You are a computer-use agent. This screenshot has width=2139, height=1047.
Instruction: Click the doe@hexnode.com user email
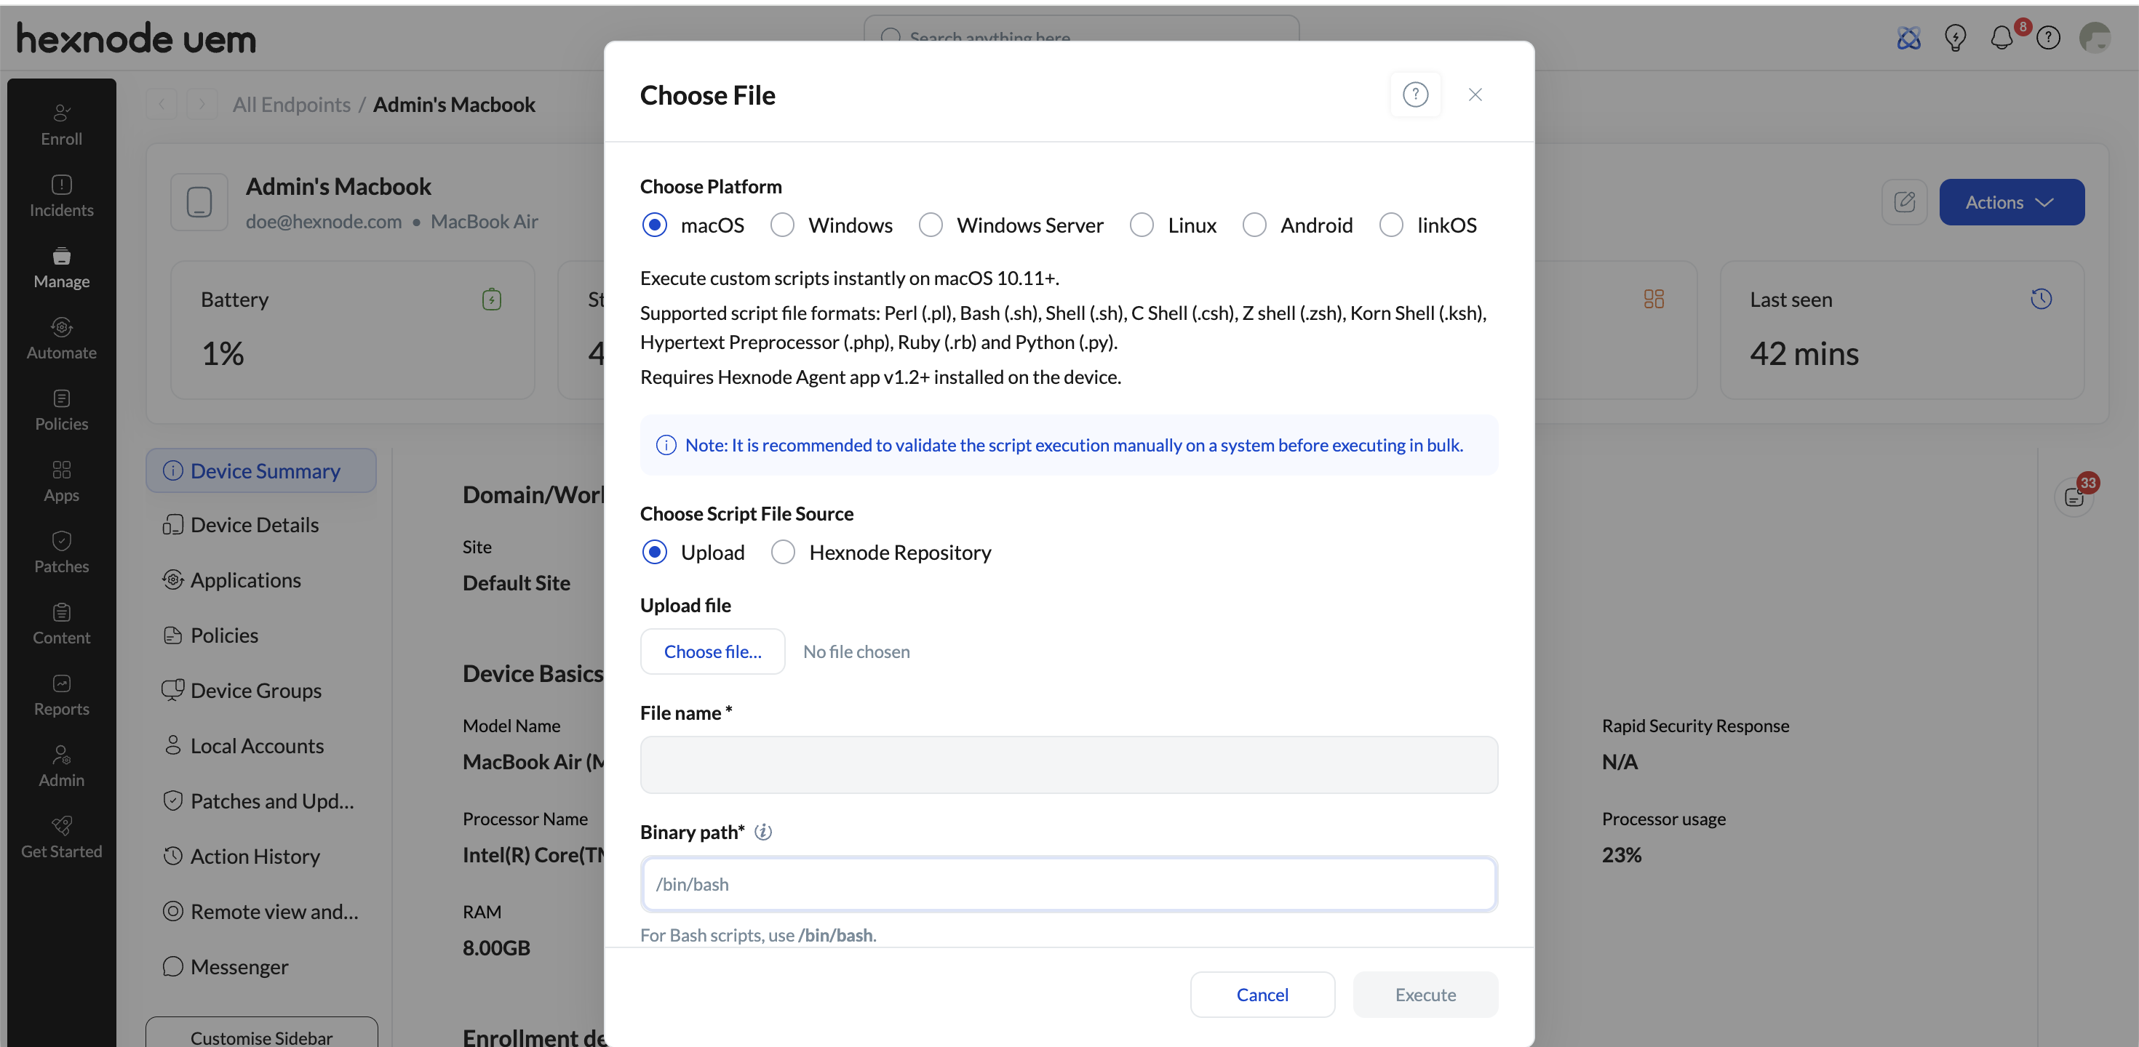(324, 222)
